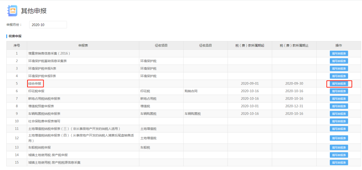Click 填写申报表 for 城镇土地使用税 房产税申报
362x170 pixels.
(339, 155)
